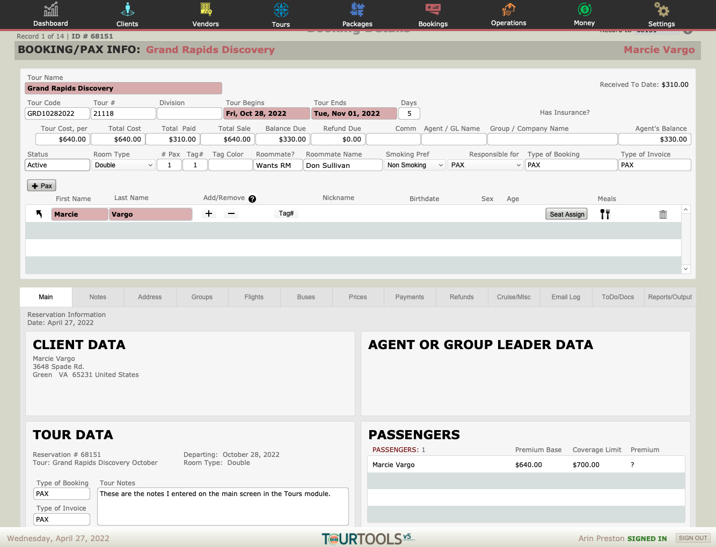Image resolution: width=716 pixels, height=547 pixels.
Task: Click the + Pax button
Action: [42, 186]
